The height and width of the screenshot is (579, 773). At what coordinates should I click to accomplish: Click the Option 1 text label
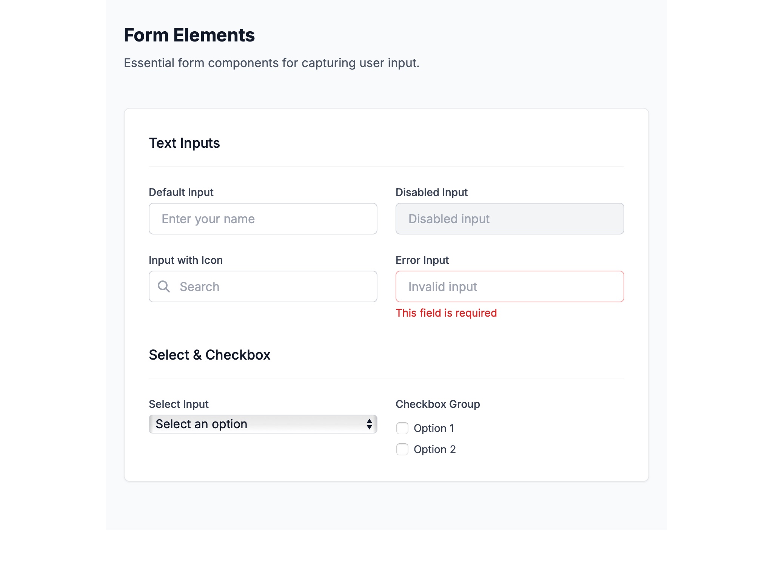434,428
